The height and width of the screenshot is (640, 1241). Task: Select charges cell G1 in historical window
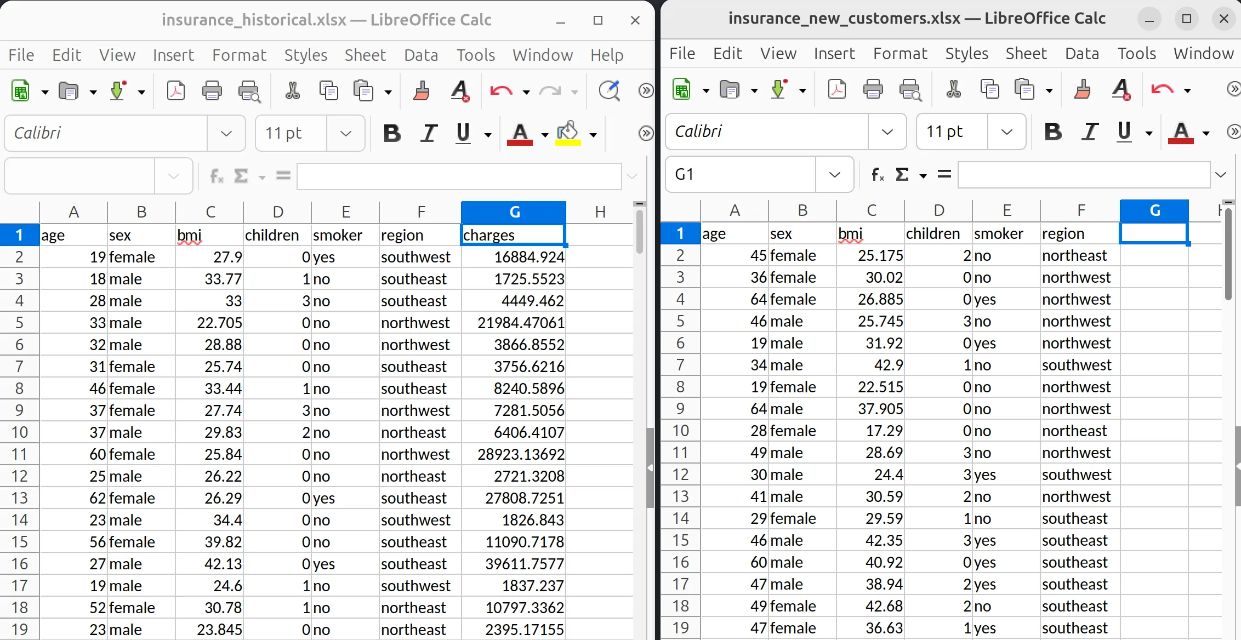(x=513, y=235)
